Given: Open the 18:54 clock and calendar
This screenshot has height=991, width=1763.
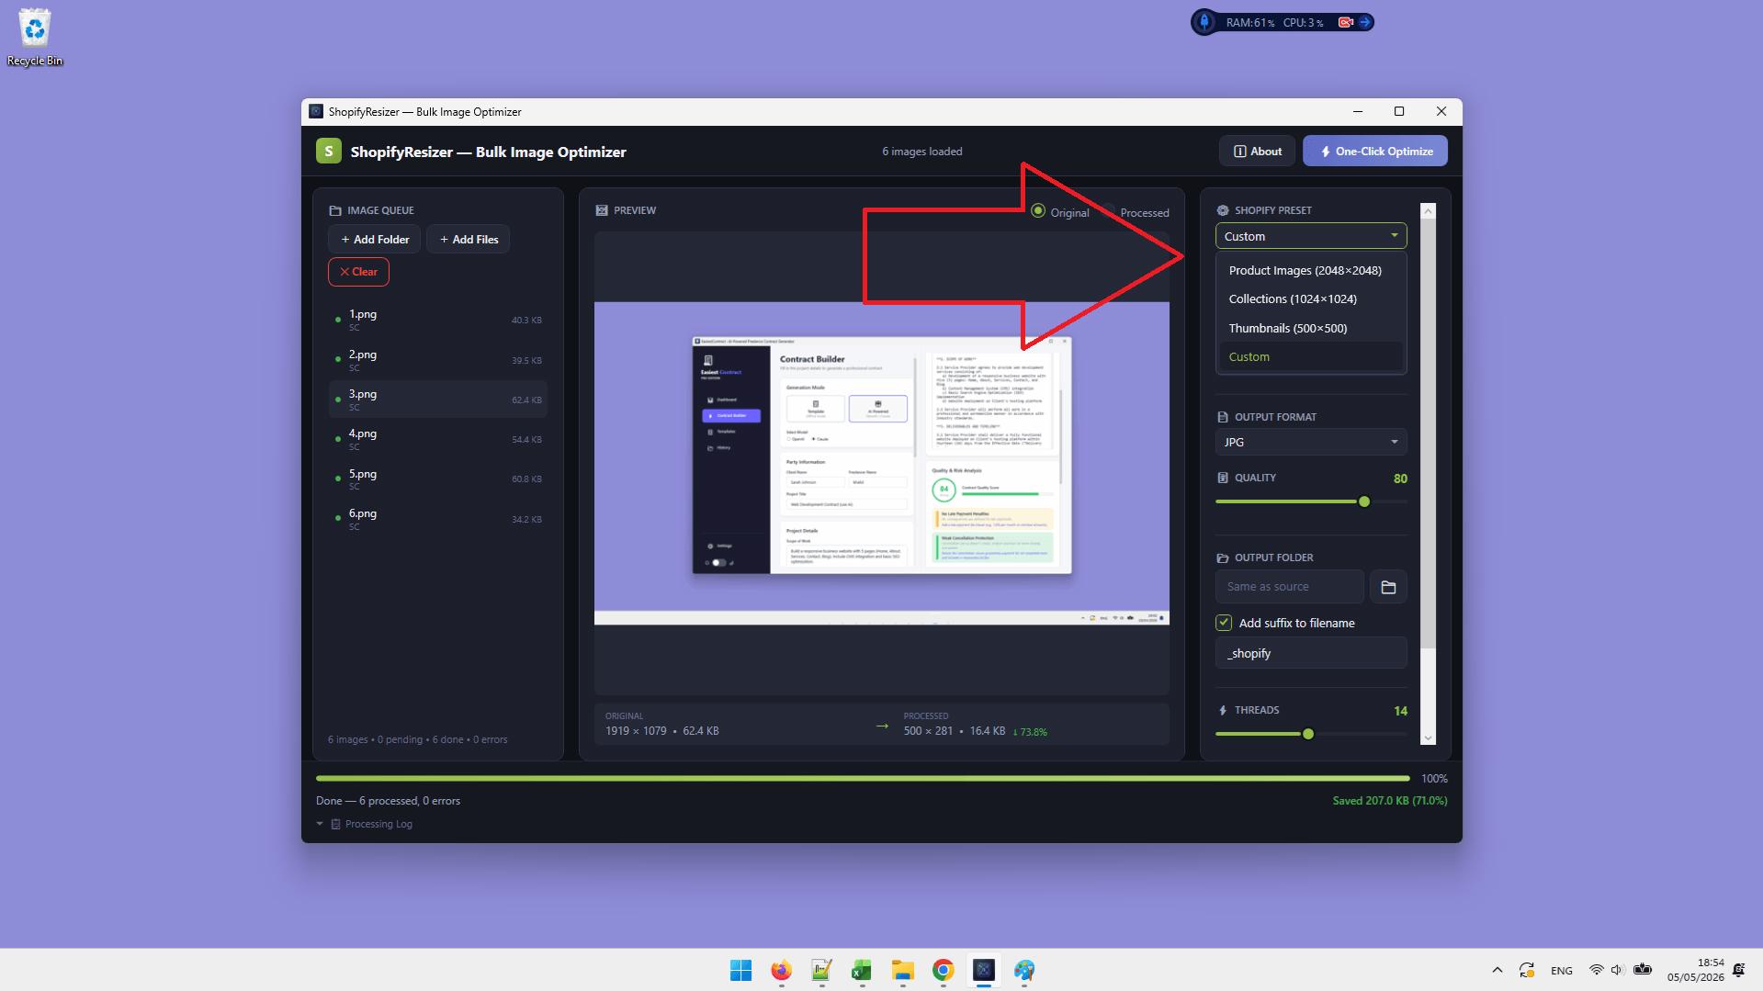Looking at the screenshot, I should (x=1696, y=970).
